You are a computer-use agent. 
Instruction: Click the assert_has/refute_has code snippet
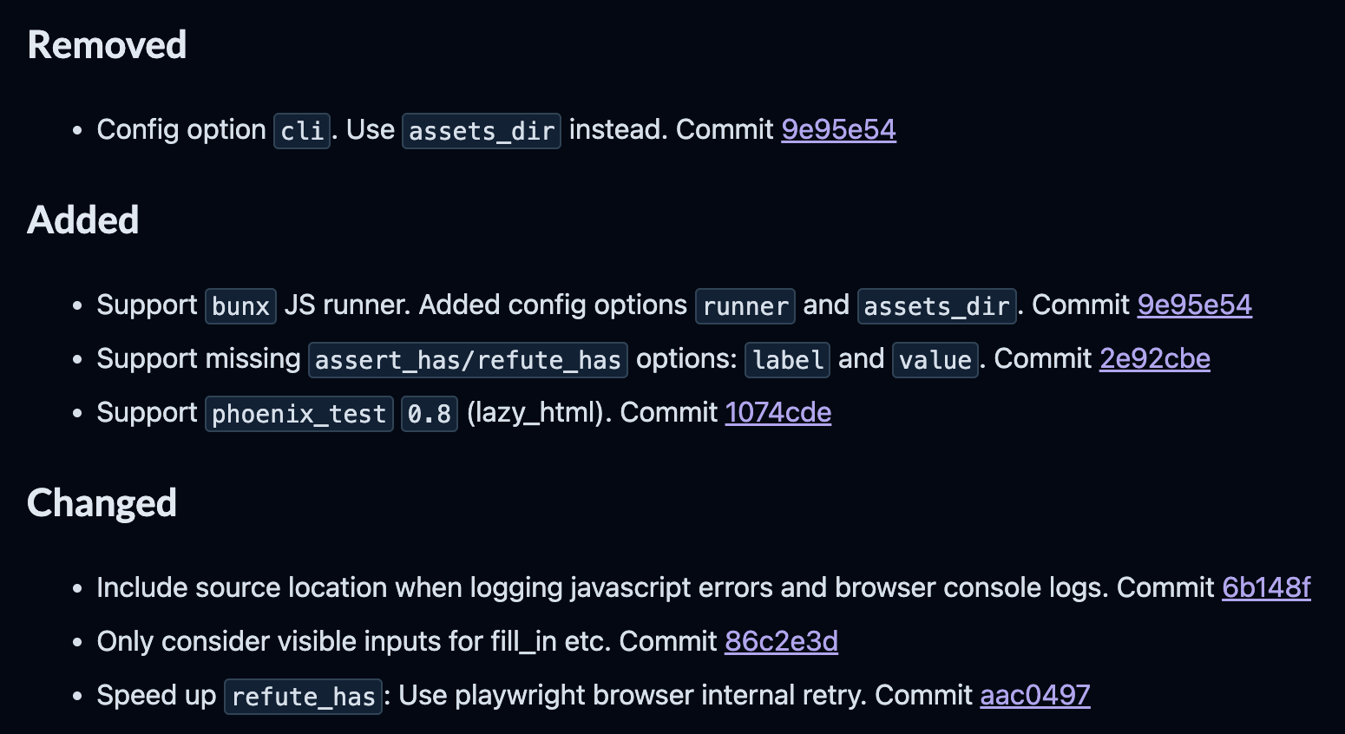click(x=468, y=360)
